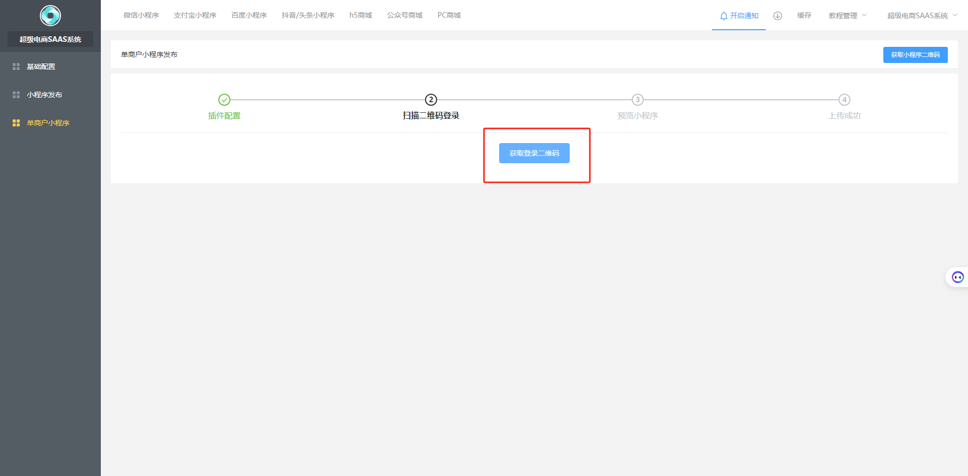Select the 抖音/头条小程序 tab
Screen dimensions: 968x476
click(308, 15)
